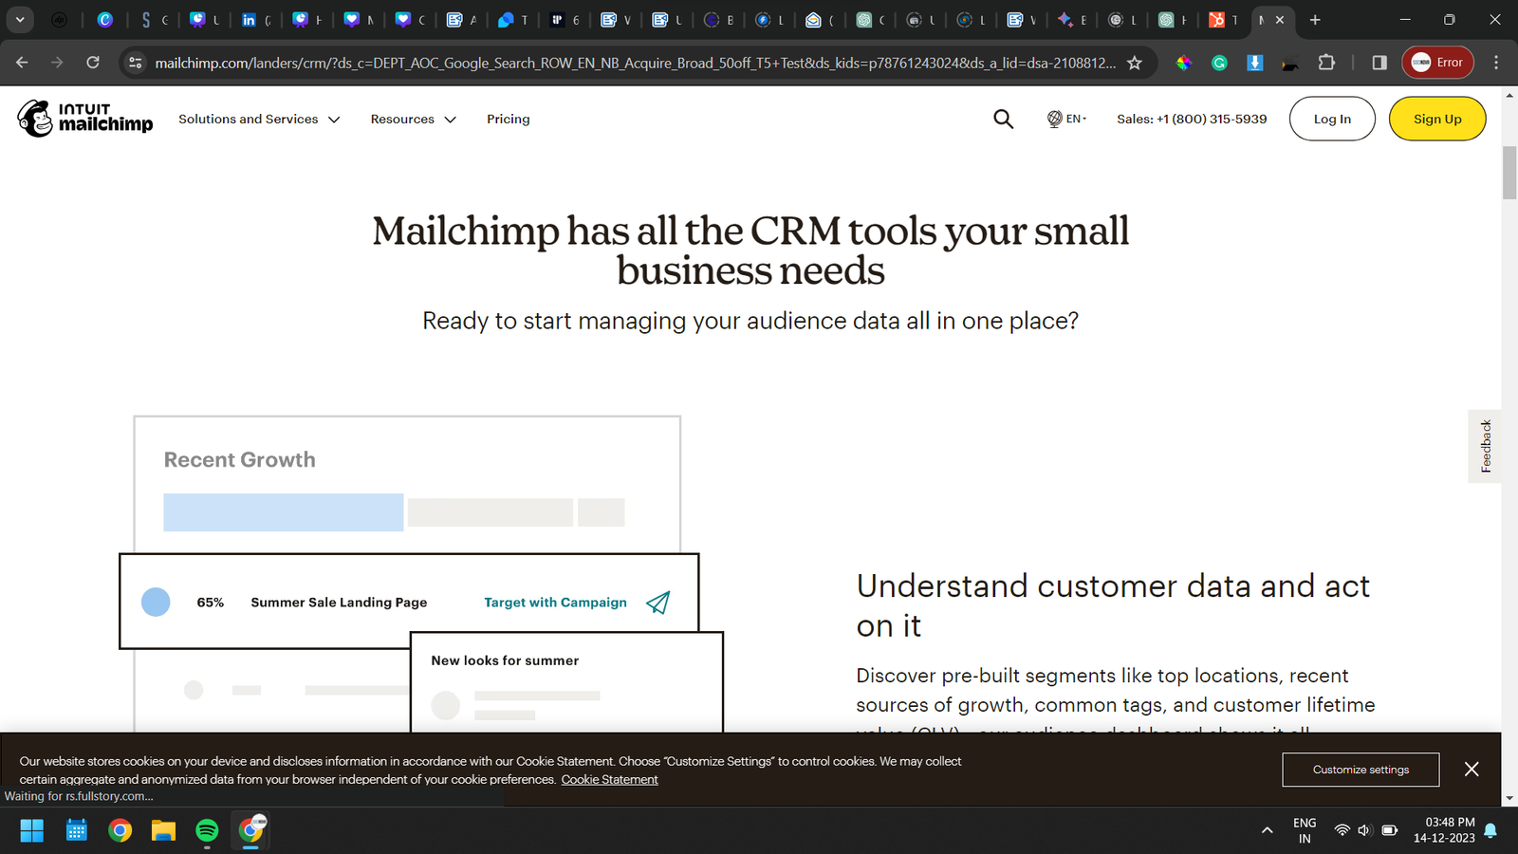Bookmark this page with the star icon
1518x854 pixels.
(x=1134, y=63)
